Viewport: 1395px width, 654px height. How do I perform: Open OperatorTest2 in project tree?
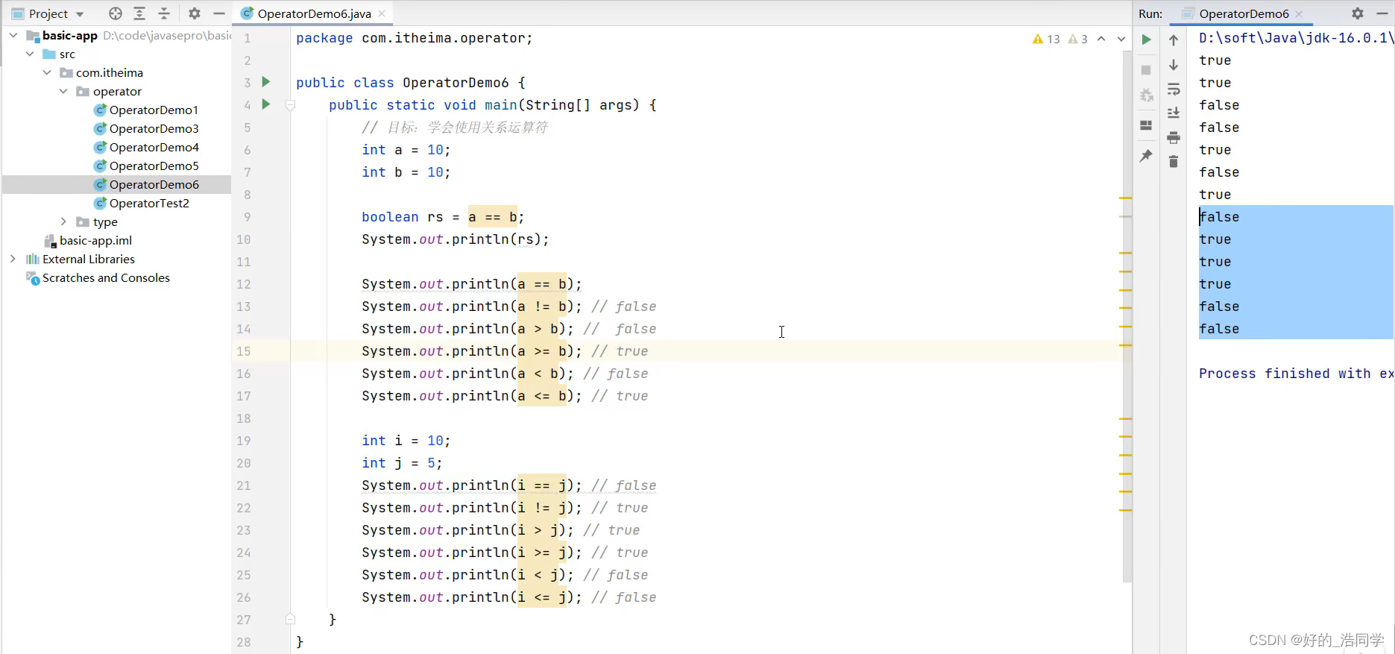tap(149, 203)
